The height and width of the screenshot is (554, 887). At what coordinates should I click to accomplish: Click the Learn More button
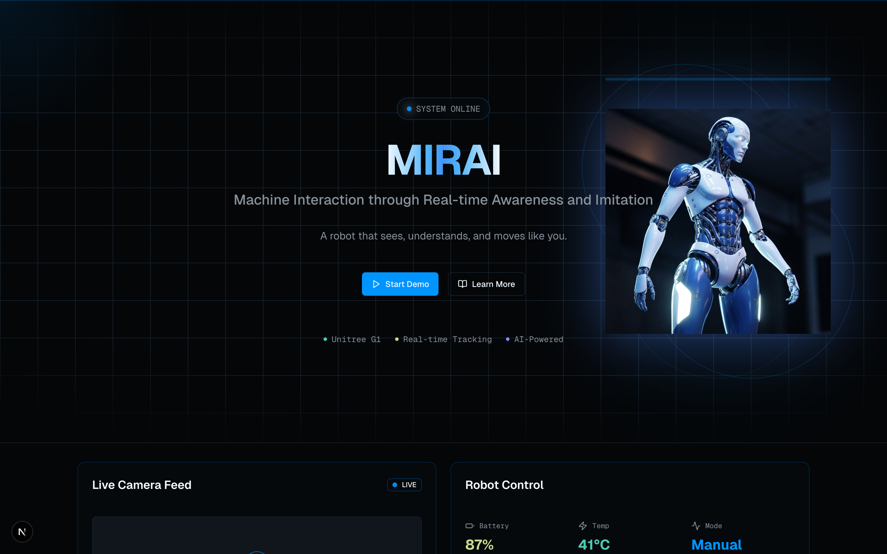tap(486, 284)
